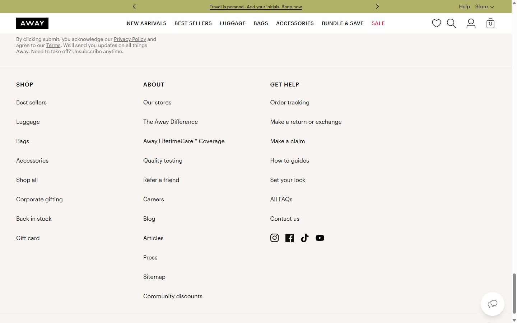
Task: Click the scrollbar up arrow
Action: [514, 3]
